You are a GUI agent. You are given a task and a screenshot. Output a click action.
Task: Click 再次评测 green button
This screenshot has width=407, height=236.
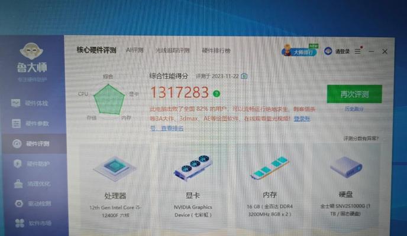pyautogui.click(x=354, y=94)
